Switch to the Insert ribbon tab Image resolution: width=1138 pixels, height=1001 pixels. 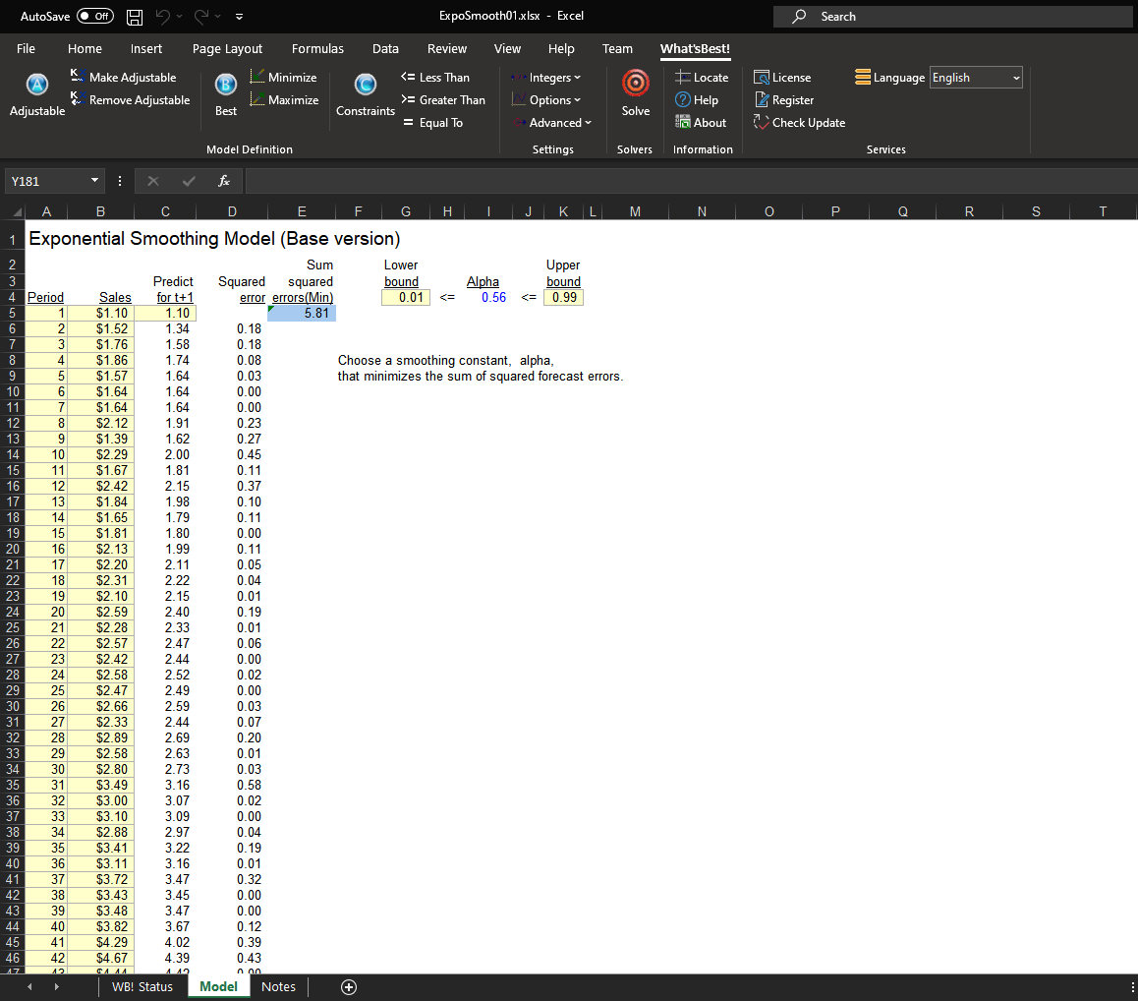click(x=146, y=48)
